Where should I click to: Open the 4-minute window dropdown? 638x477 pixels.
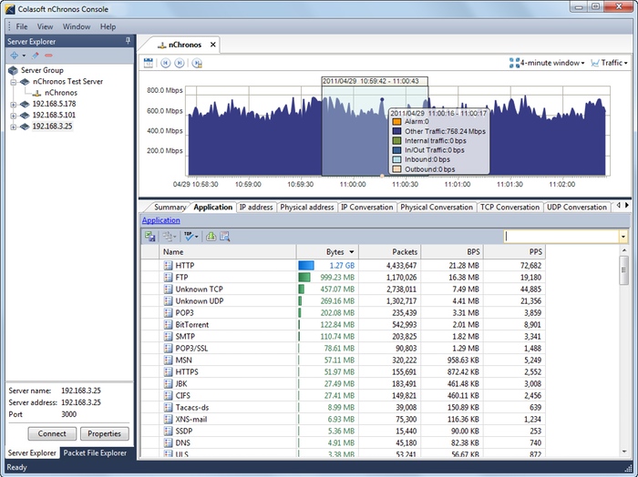[547, 63]
